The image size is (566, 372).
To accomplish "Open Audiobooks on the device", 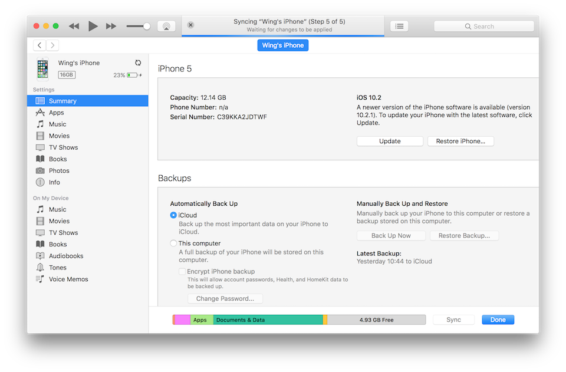I will [88, 256].
